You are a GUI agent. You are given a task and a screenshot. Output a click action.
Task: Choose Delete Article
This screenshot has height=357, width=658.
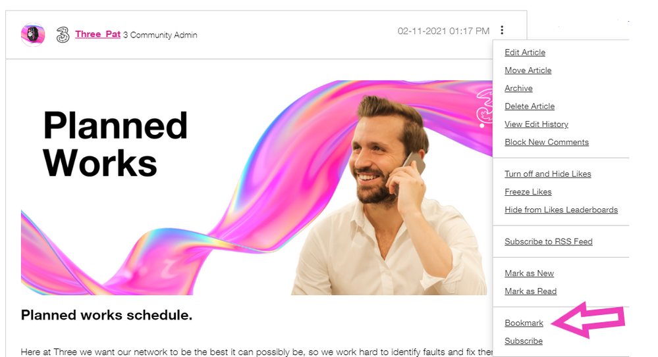[530, 107]
